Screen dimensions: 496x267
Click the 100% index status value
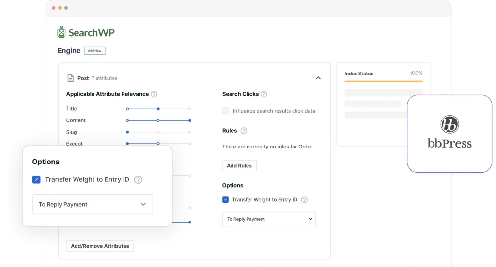pyautogui.click(x=416, y=73)
